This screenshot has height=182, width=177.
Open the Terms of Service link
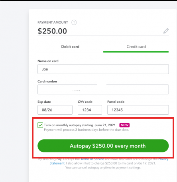(x=92, y=159)
